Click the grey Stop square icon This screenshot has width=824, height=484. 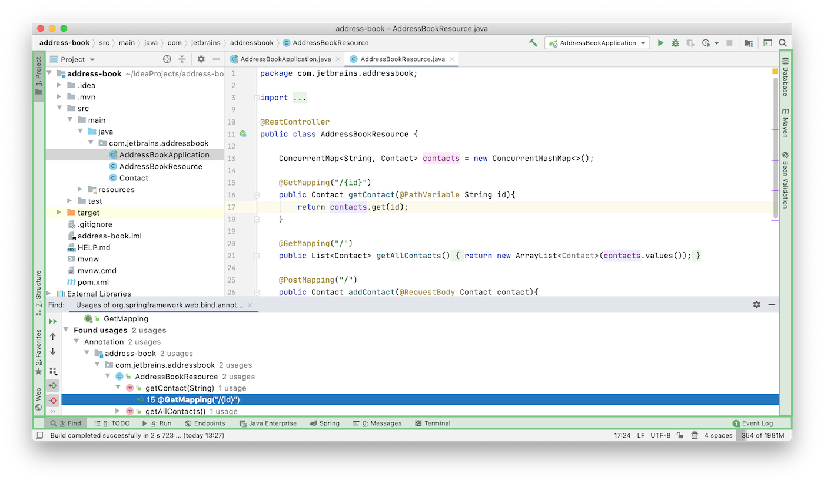[x=729, y=43]
